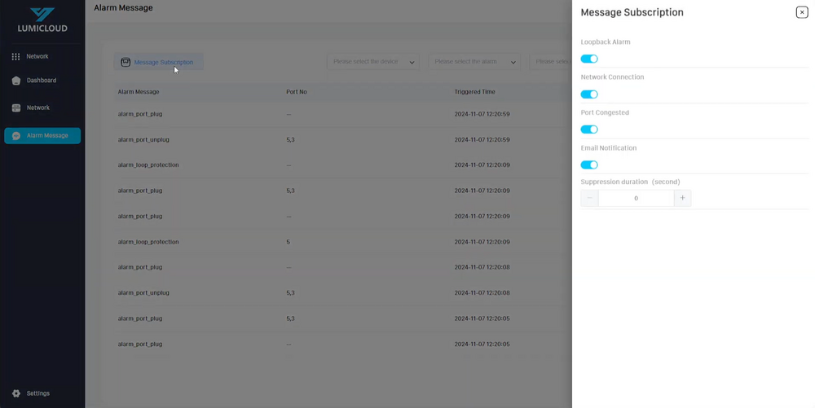
Task: Disable Email Notification toggle
Action: click(x=589, y=165)
